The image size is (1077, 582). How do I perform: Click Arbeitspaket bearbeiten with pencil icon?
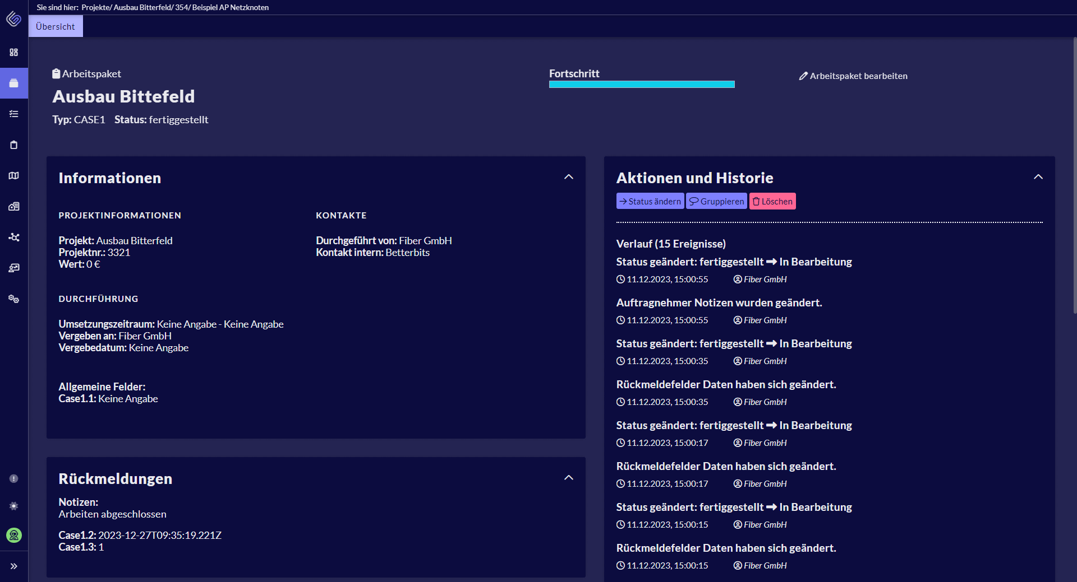point(853,76)
